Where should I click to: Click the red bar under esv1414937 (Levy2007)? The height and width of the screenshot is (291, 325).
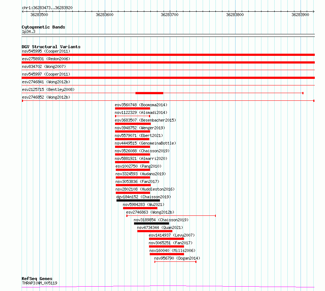coord(167,239)
